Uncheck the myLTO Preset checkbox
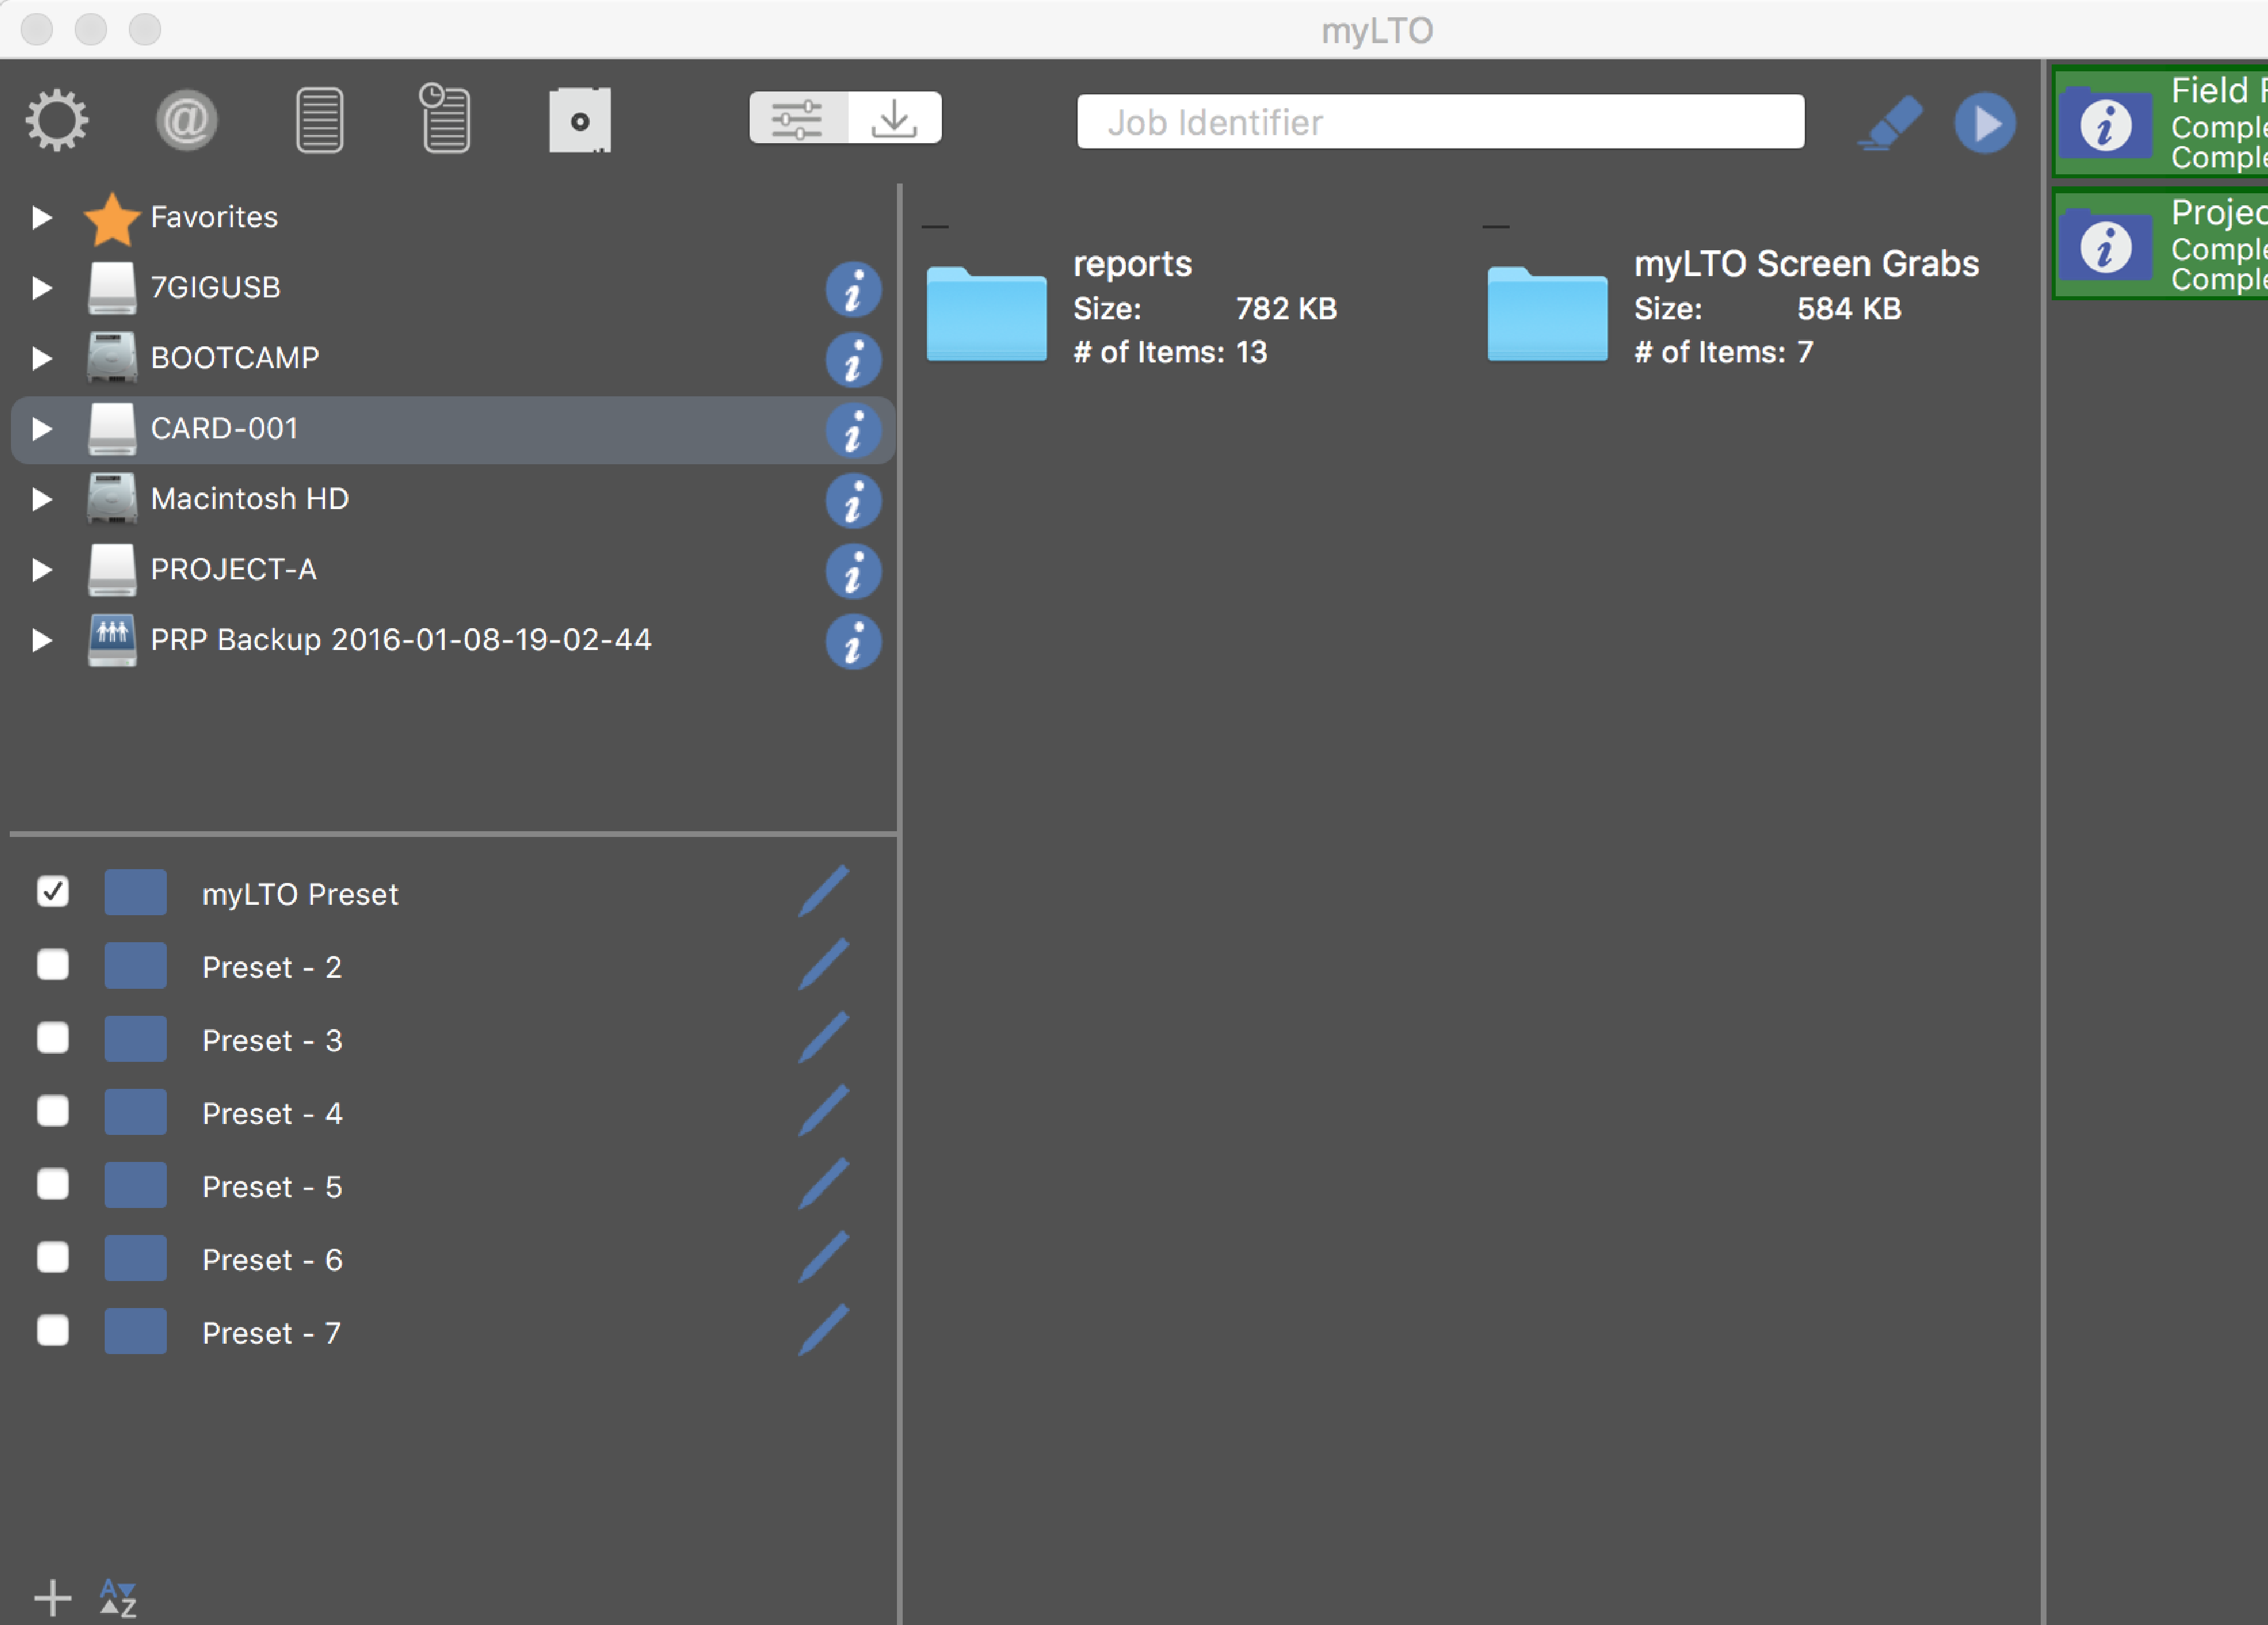 pos(52,892)
